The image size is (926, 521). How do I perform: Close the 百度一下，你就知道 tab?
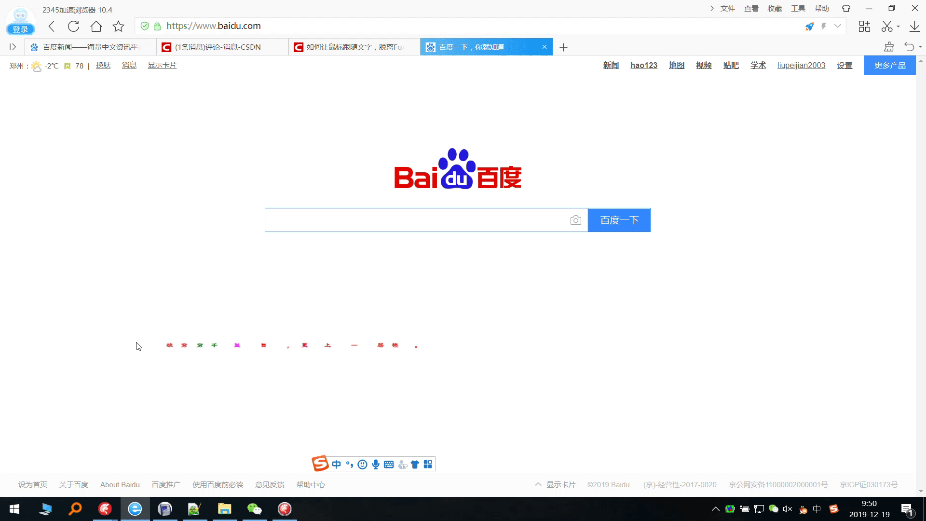[545, 47]
